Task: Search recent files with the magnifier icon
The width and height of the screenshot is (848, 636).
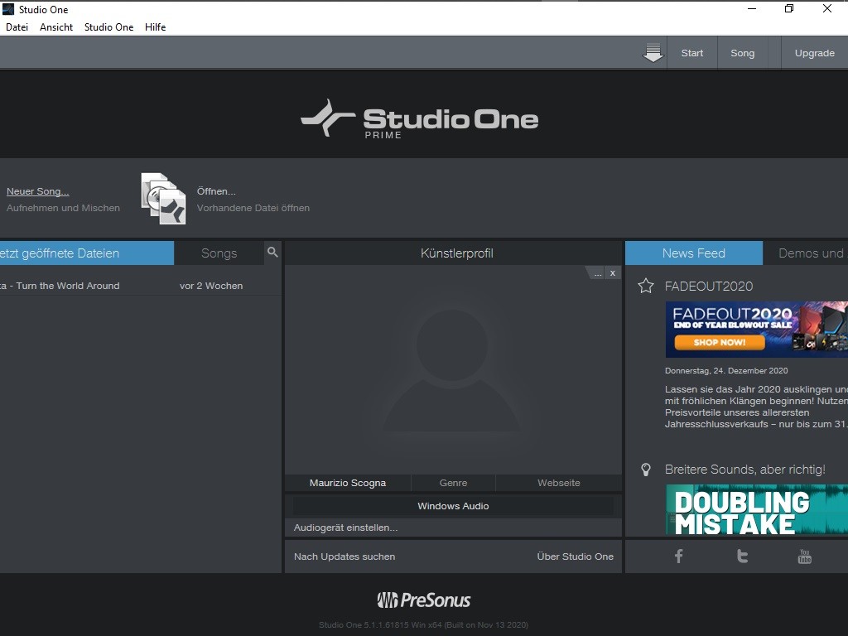Action: coord(272,252)
